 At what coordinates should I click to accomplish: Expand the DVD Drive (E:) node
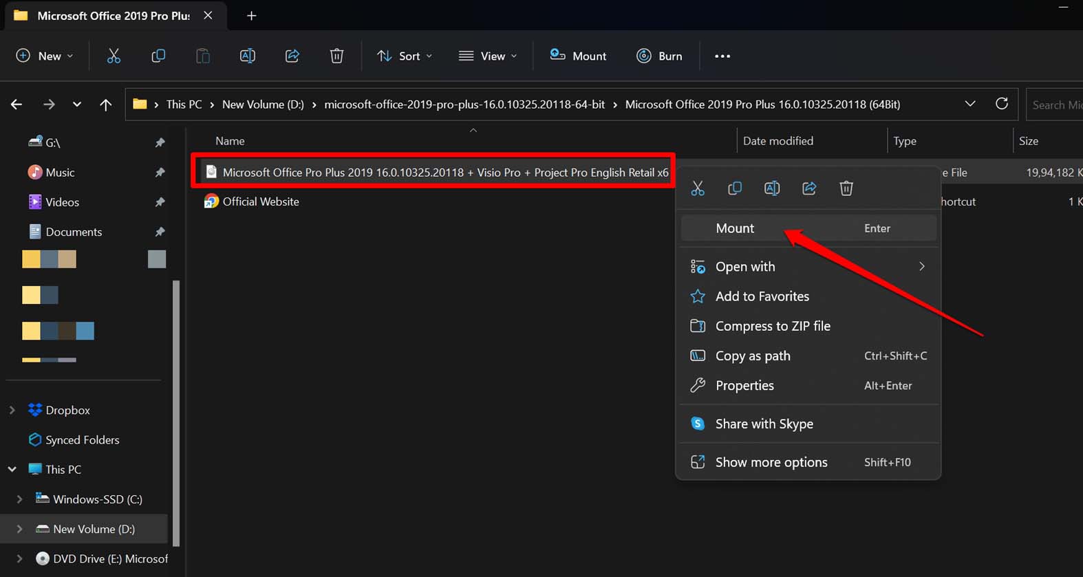pyautogui.click(x=19, y=558)
